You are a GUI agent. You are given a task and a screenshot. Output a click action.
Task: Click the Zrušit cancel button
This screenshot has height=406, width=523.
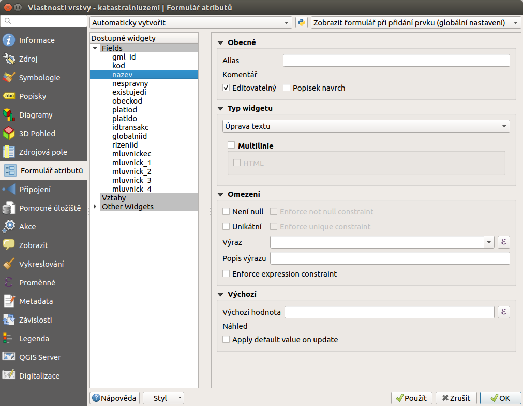pyautogui.click(x=456, y=398)
